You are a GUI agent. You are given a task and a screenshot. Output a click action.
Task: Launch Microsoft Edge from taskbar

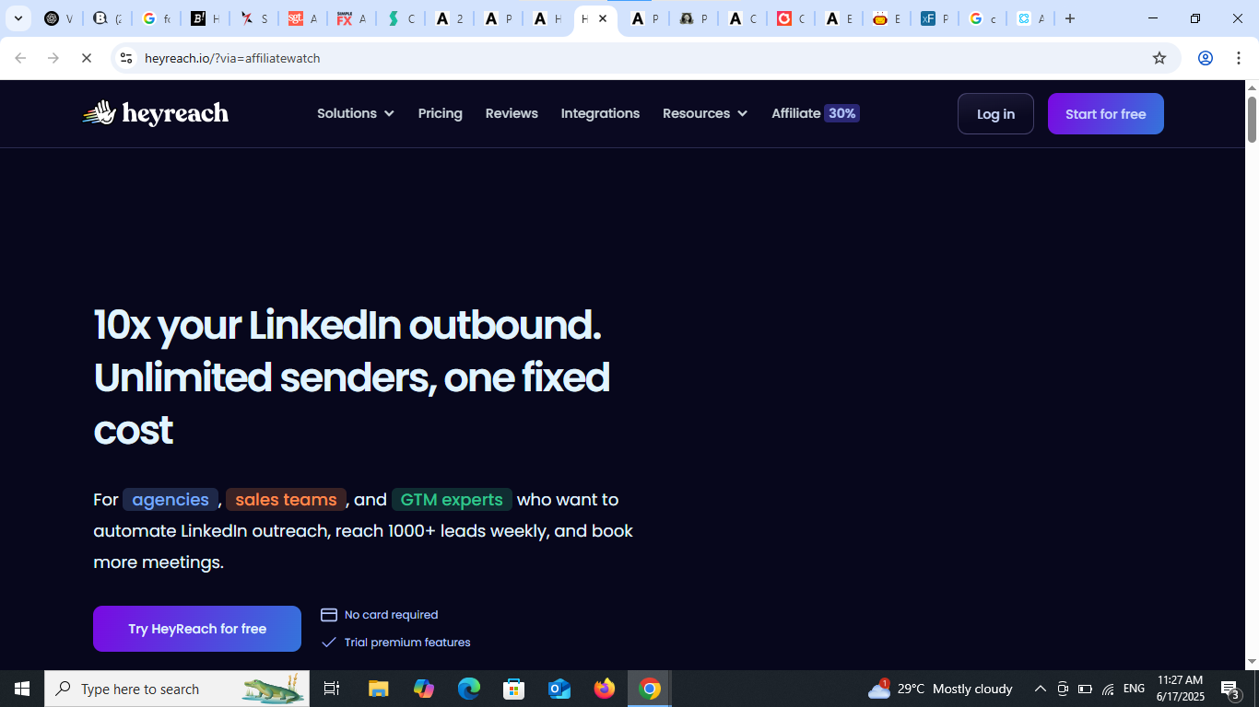[469, 689]
